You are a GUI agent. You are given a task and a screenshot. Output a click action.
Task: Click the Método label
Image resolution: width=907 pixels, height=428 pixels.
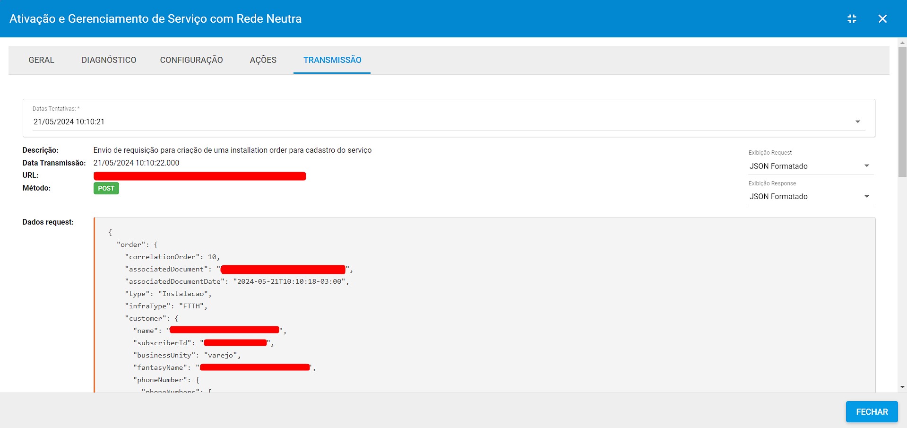(36, 188)
